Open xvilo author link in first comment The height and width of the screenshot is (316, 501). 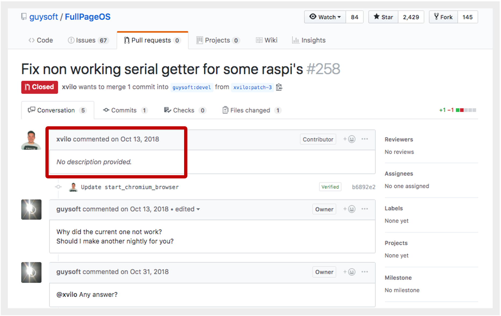64,139
